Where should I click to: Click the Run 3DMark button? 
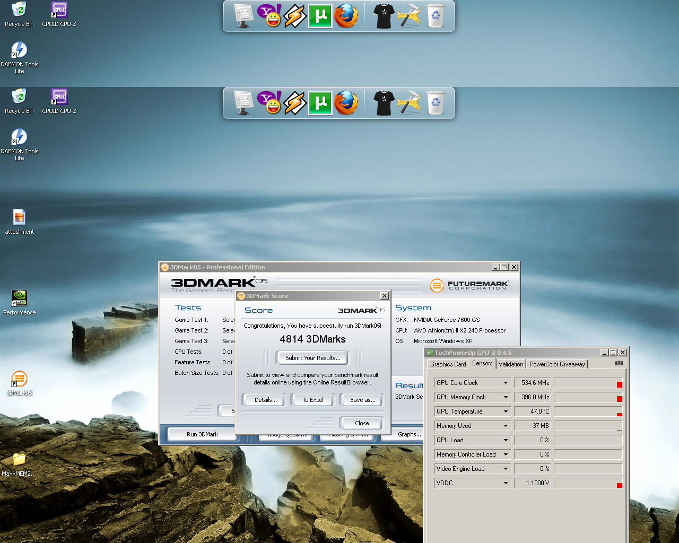[x=202, y=434]
